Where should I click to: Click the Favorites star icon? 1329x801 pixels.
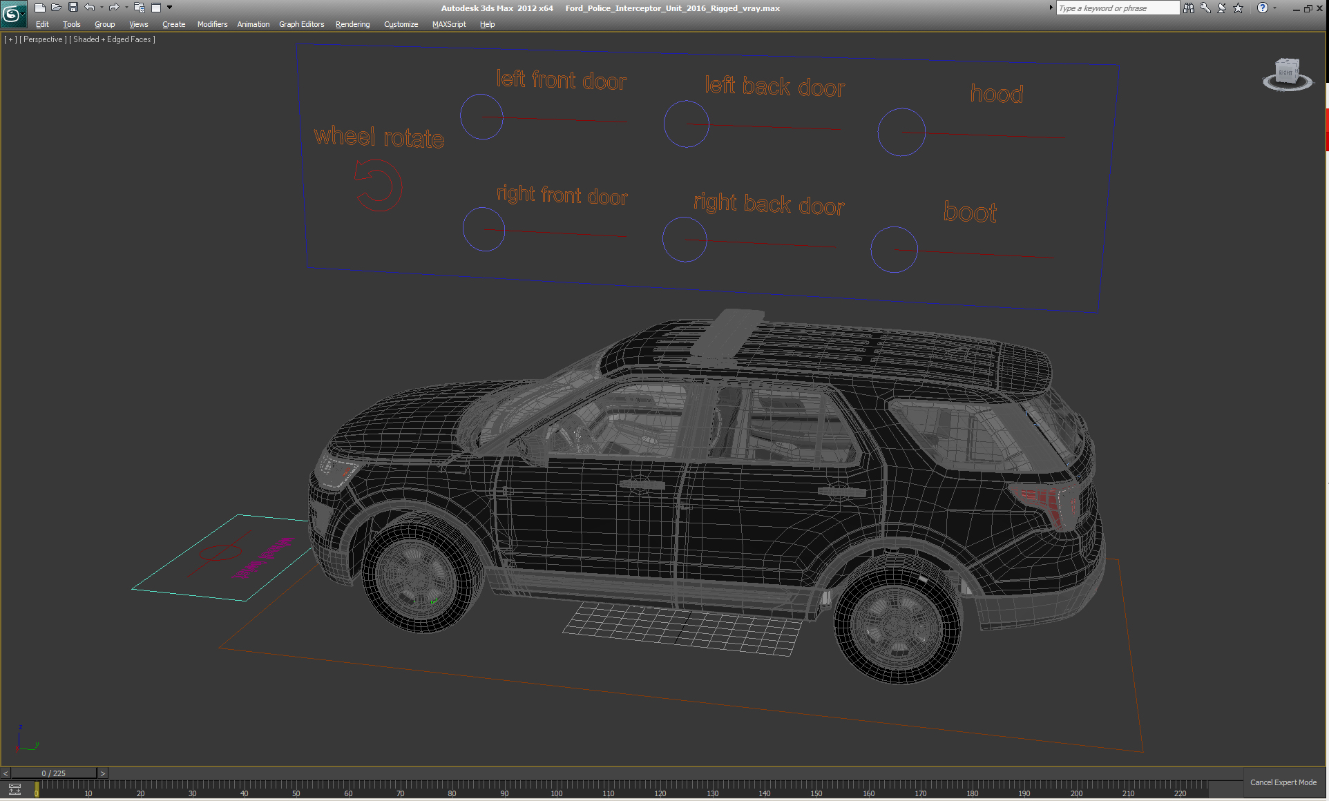click(1239, 8)
